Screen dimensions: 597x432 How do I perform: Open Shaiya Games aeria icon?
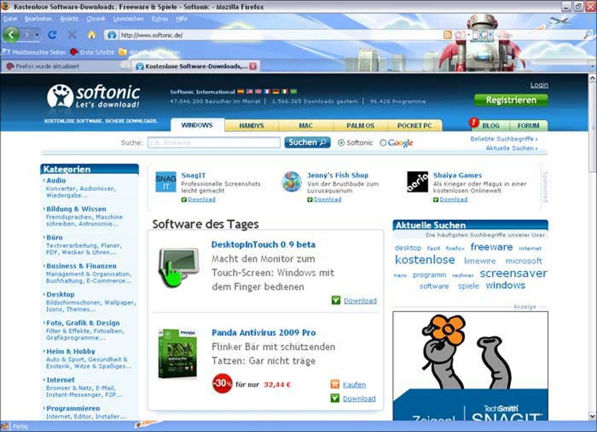pos(418,182)
